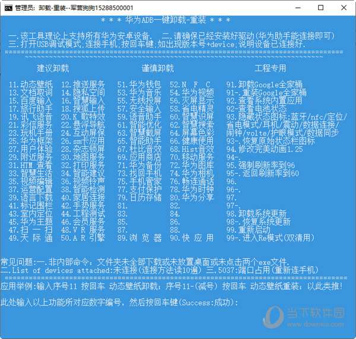Image resolution: width=356 pixels, height=339 pixels.
Task: Click the 华为ADB一键卸载-重装 heading
Action: [x=166, y=20]
